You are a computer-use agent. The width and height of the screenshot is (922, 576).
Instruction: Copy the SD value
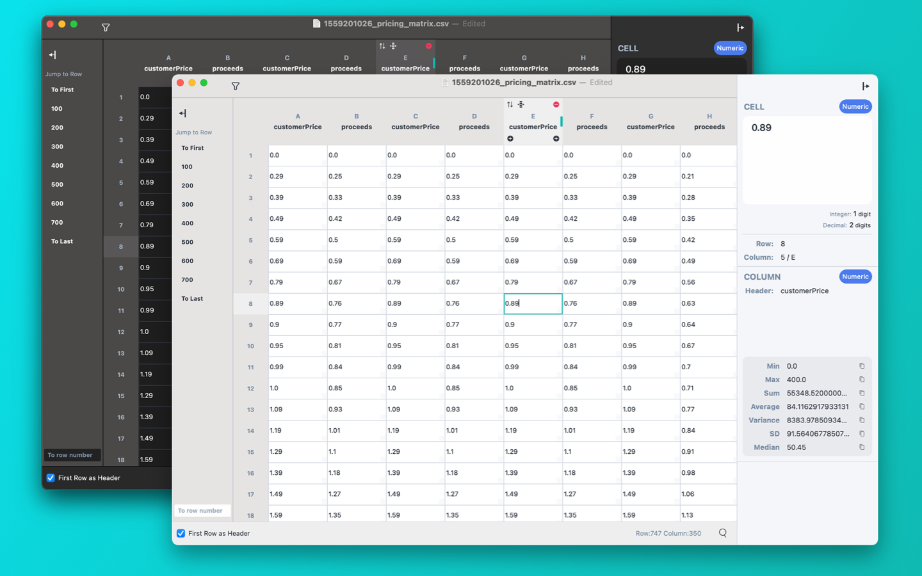[x=862, y=433]
